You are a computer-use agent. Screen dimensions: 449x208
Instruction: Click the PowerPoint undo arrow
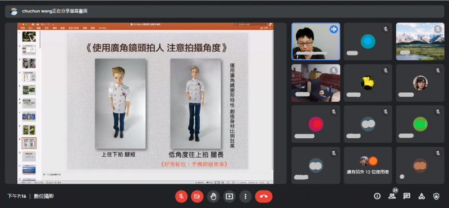click(43, 24)
